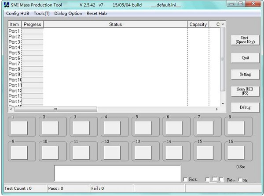The image size is (264, 196).
Task: Click the Port 9 progress bar
Action: click(33, 74)
